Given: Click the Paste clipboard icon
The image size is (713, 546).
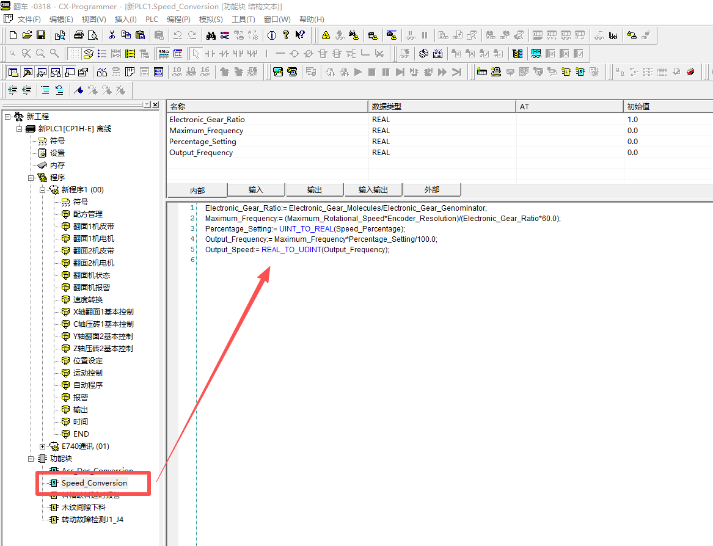Looking at the screenshot, I should (x=140, y=35).
